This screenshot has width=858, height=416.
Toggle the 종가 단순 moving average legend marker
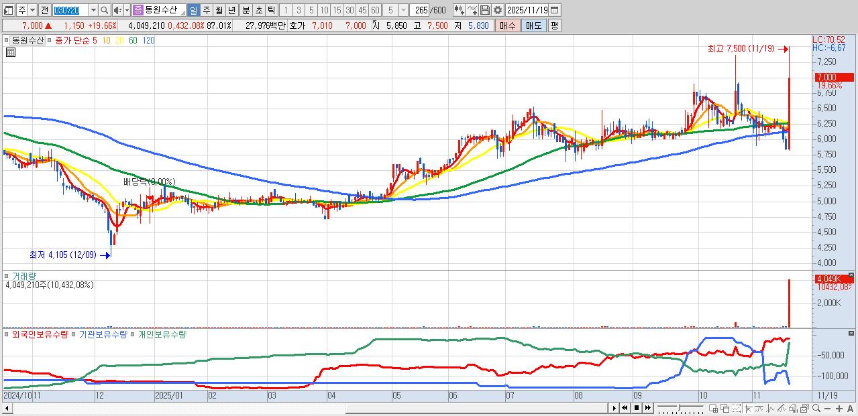click(x=49, y=40)
